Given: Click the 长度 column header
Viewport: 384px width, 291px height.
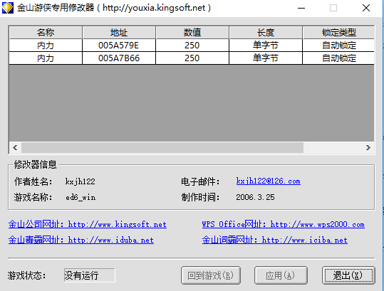Looking at the screenshot, I should pos(266,33).
